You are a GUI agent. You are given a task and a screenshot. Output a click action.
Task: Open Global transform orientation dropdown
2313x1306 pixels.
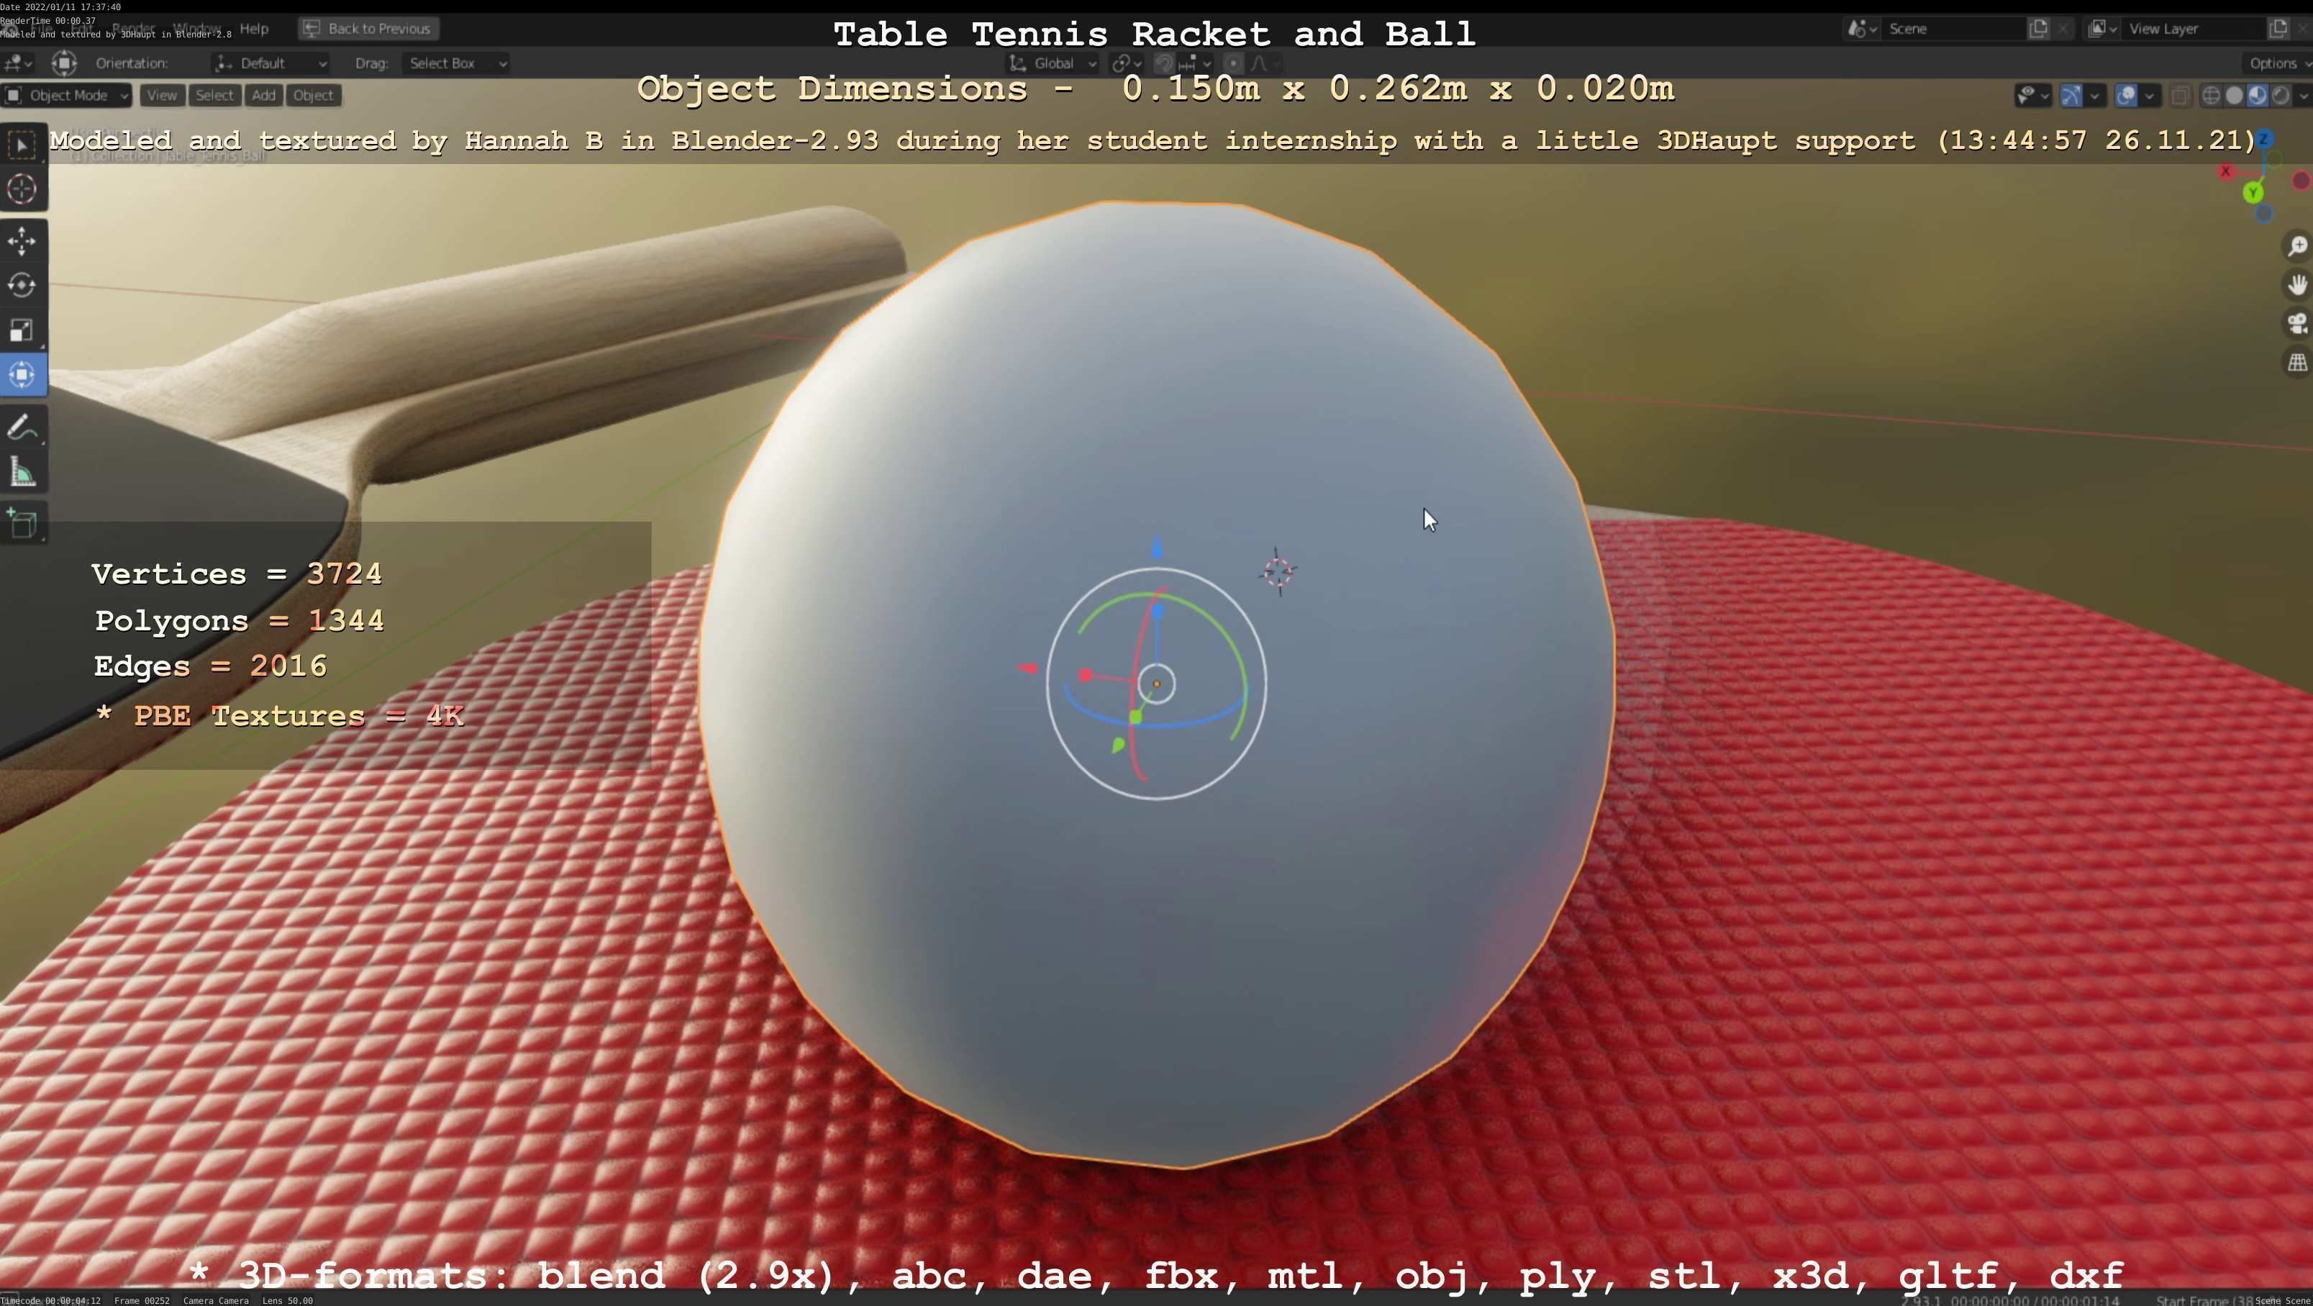[1053, 63]
